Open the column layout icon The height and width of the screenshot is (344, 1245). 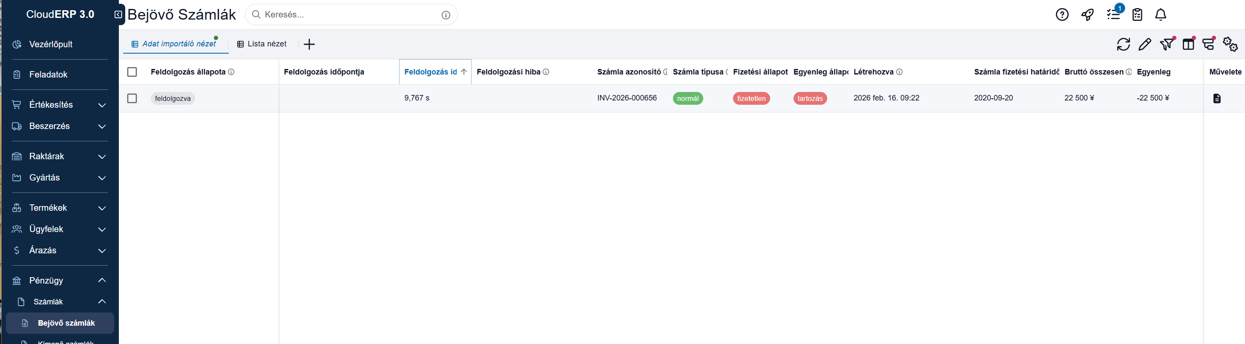[x=1188, y=44]
